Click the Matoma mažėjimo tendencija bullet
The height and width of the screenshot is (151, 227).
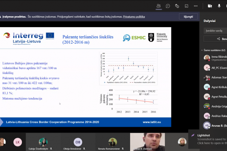pyautogui.click(x=22, y=99)
